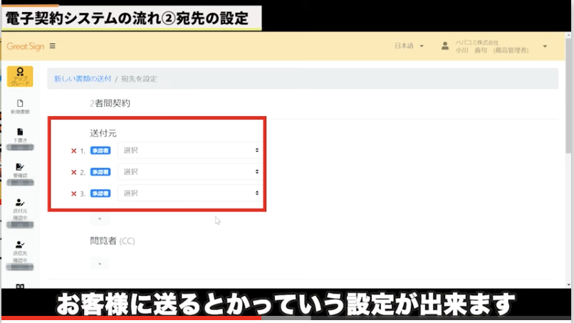574x323 pixels.
Task: Click the user profile avatar icon
Action: click(445, 46)
